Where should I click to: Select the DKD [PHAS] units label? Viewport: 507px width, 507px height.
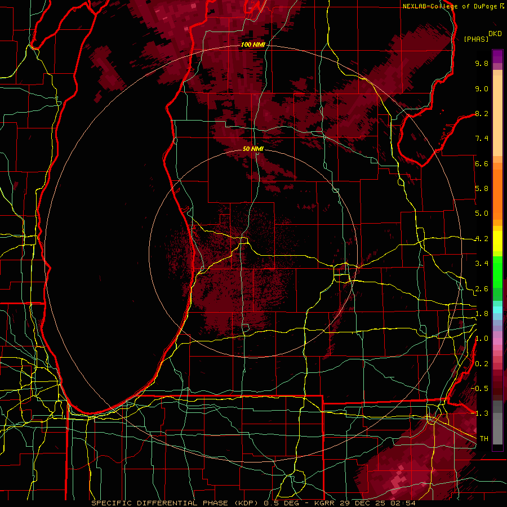483,36
